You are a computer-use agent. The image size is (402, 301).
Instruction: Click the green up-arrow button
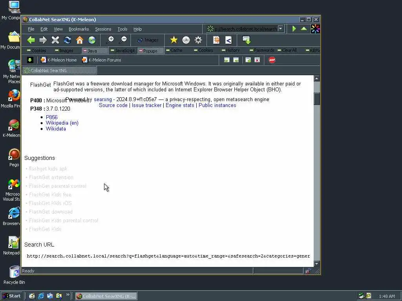[304, 29]
